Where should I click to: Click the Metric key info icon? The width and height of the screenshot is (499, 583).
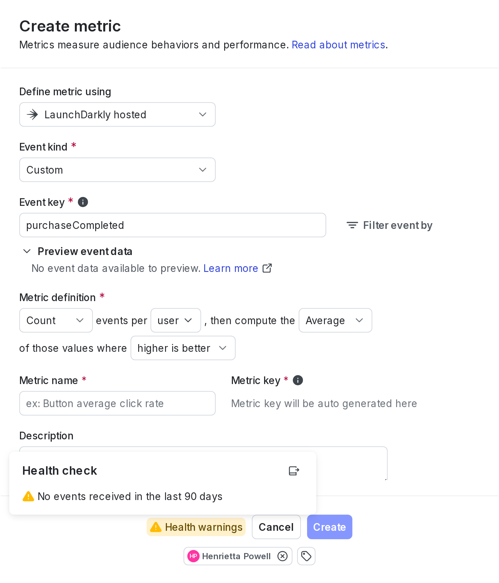pos(298,380)
